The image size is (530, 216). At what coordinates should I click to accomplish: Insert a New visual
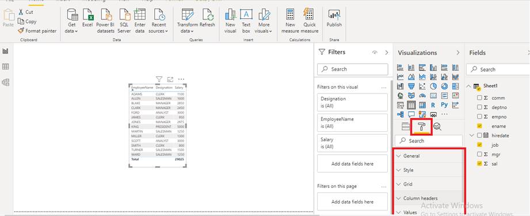click(230, 21)
